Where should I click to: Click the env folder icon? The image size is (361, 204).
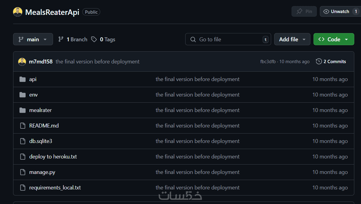(22, 95)
